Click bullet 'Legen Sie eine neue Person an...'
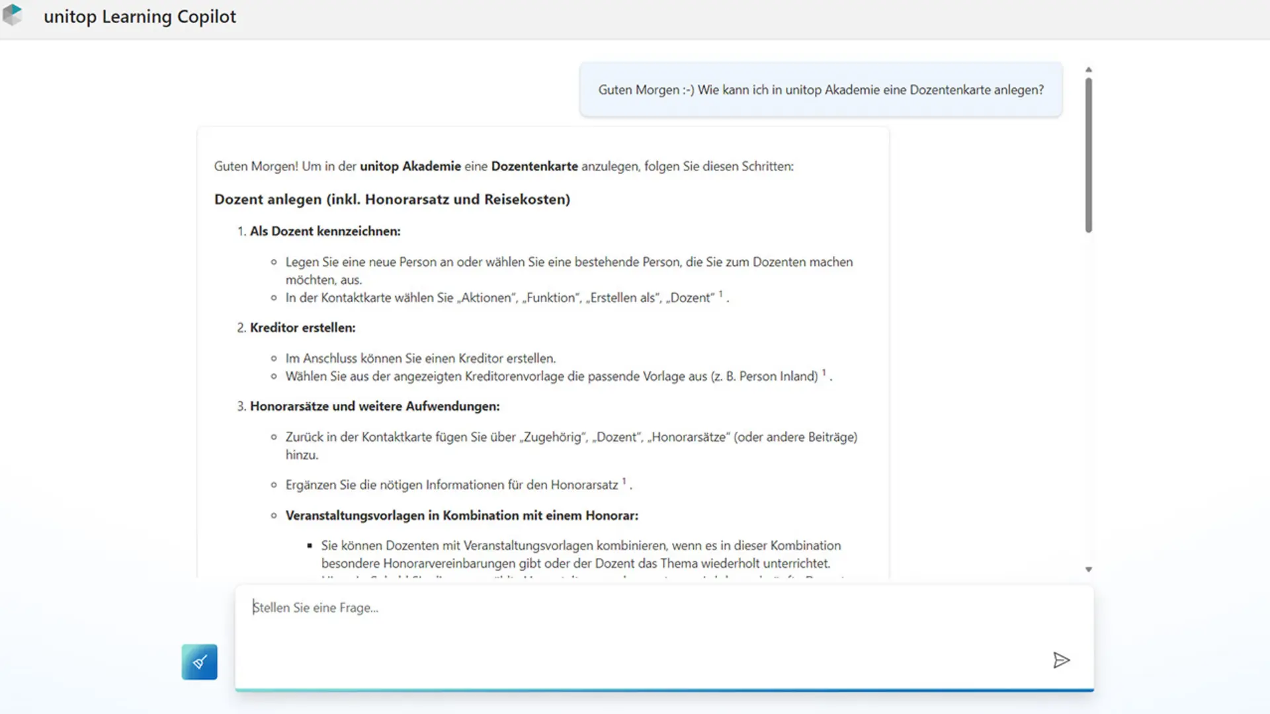Viewport: 1270px width, 714px height. (569, 271)
